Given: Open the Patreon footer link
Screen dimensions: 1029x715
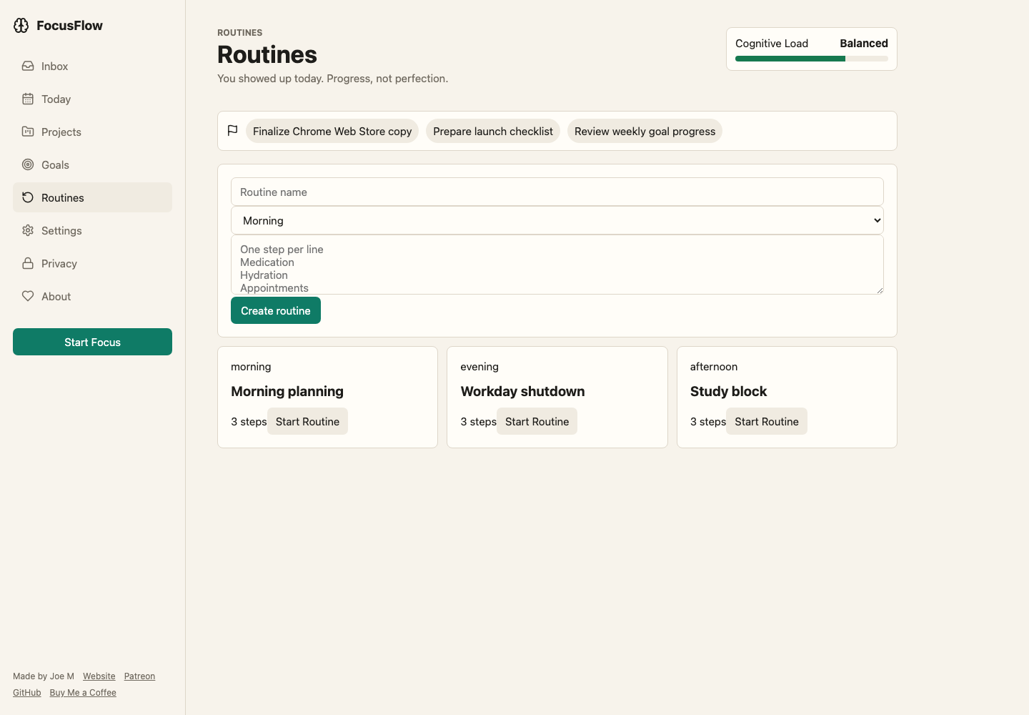Looking at the screenshot, I should [x=139, y=676].
